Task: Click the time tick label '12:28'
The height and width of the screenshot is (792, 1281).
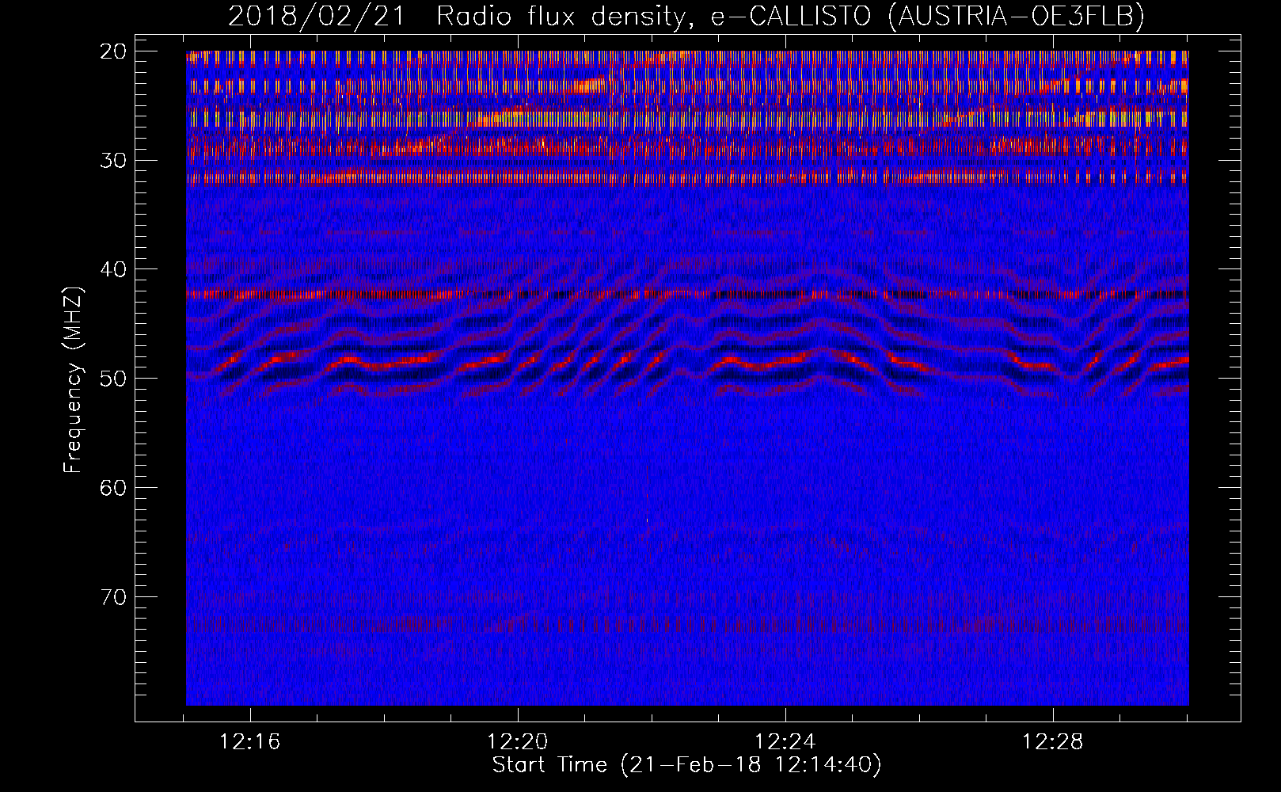Action: click(x=1053, y=742)
